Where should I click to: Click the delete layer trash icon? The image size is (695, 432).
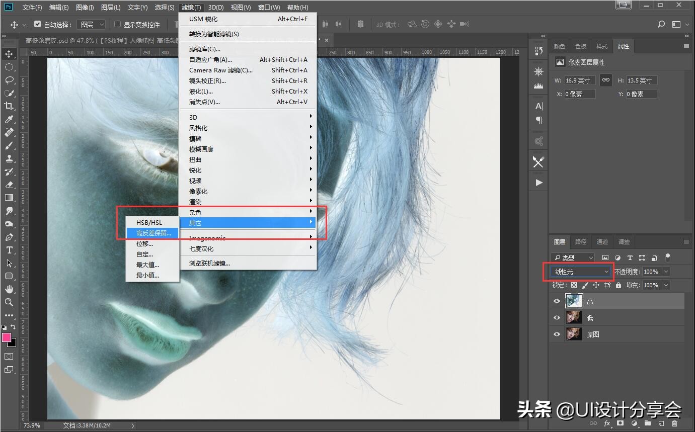[x=675, y=424]
